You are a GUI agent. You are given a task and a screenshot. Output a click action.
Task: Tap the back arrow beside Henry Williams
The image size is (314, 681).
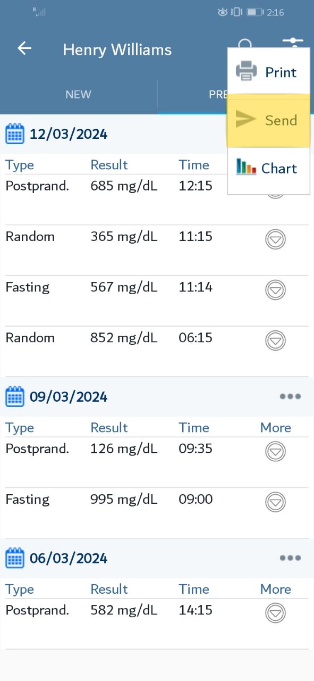pyautogui.click(x=24, y=48)
